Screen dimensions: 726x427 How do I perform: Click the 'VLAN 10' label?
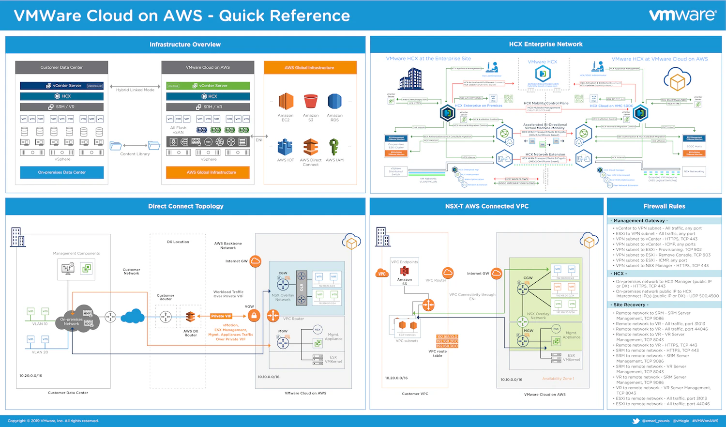40,324
